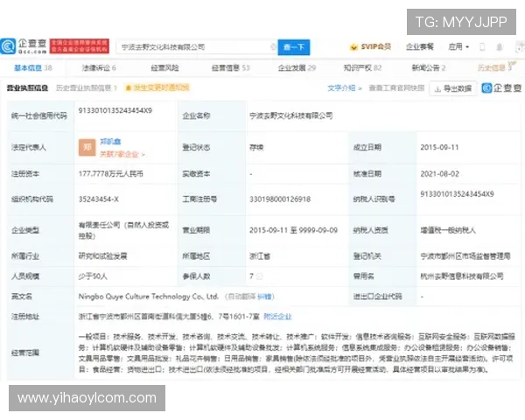Click the 法定代表人 label
The image size is (525, 420).
(29, 147)
